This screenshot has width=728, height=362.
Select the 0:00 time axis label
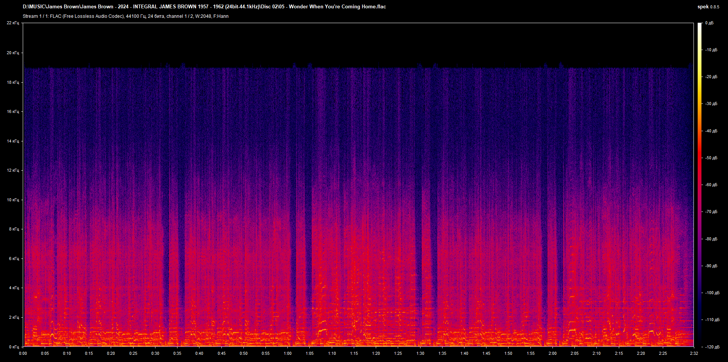click(x=23, y=353)
